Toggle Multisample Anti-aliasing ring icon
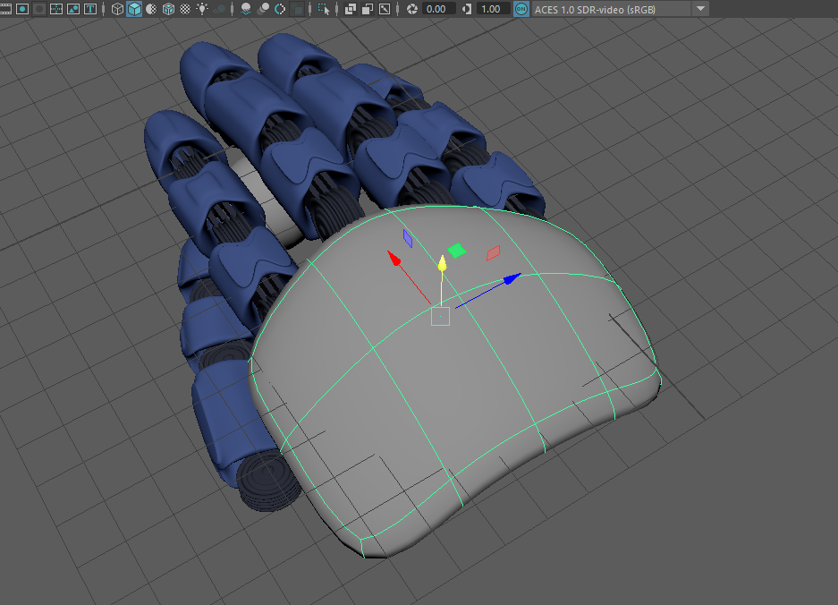838x605 pixels. click(x=280, y=9)
